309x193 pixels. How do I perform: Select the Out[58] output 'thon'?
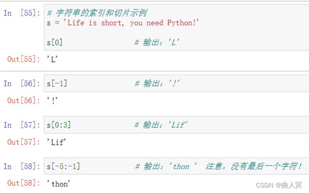58,183
